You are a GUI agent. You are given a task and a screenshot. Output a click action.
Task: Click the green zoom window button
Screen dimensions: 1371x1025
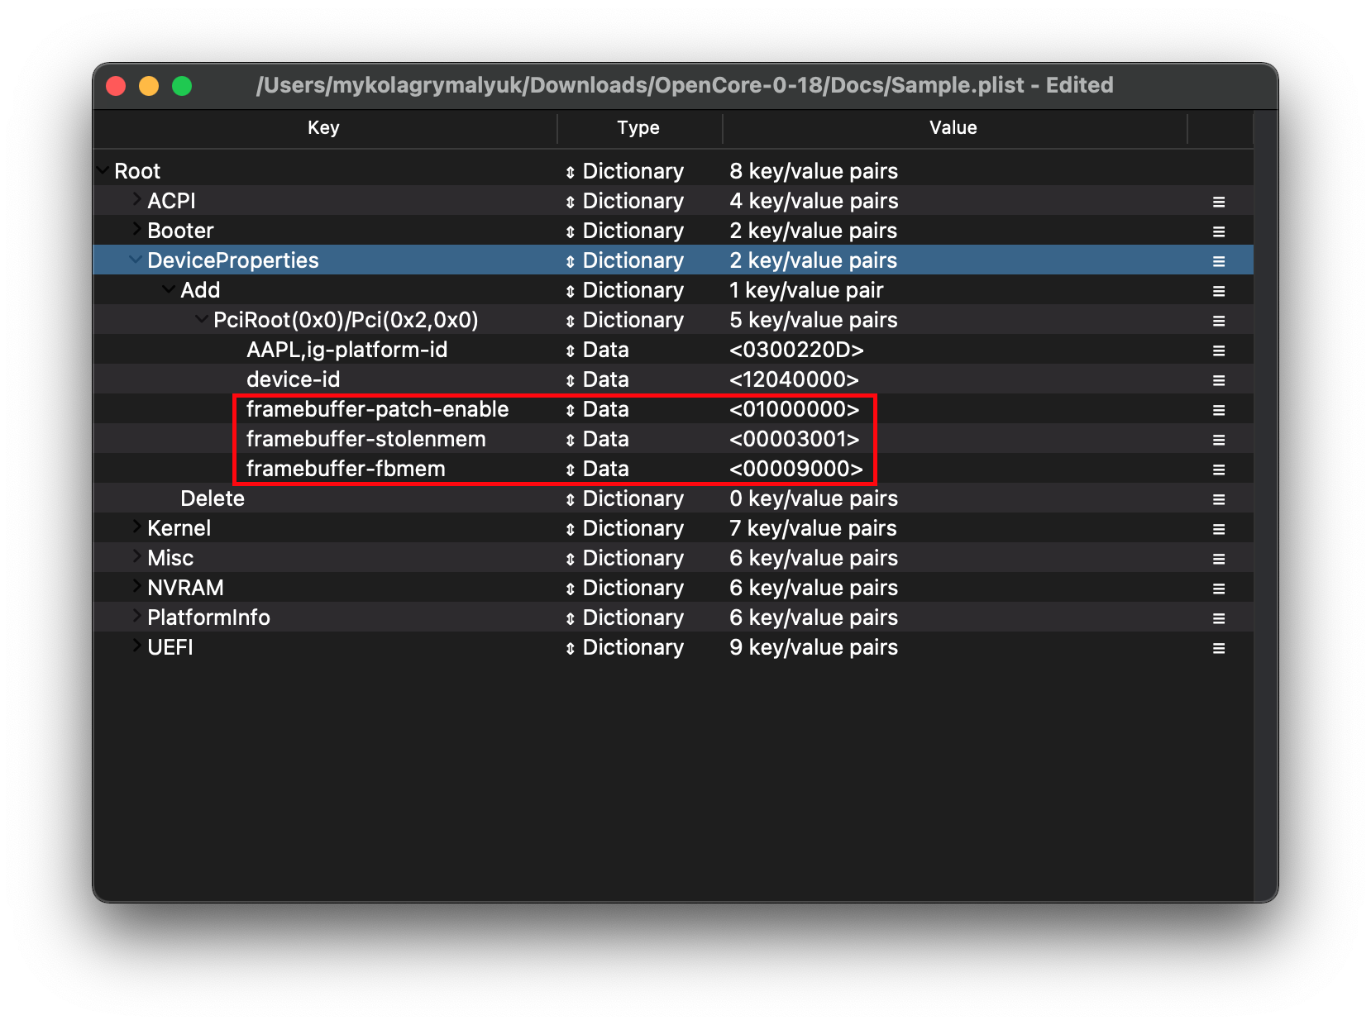(182, 86)
